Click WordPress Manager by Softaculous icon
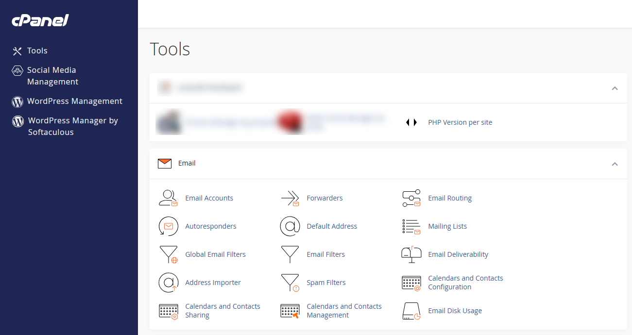Screen dimensions: 632x335 click(x=18, y=121)
